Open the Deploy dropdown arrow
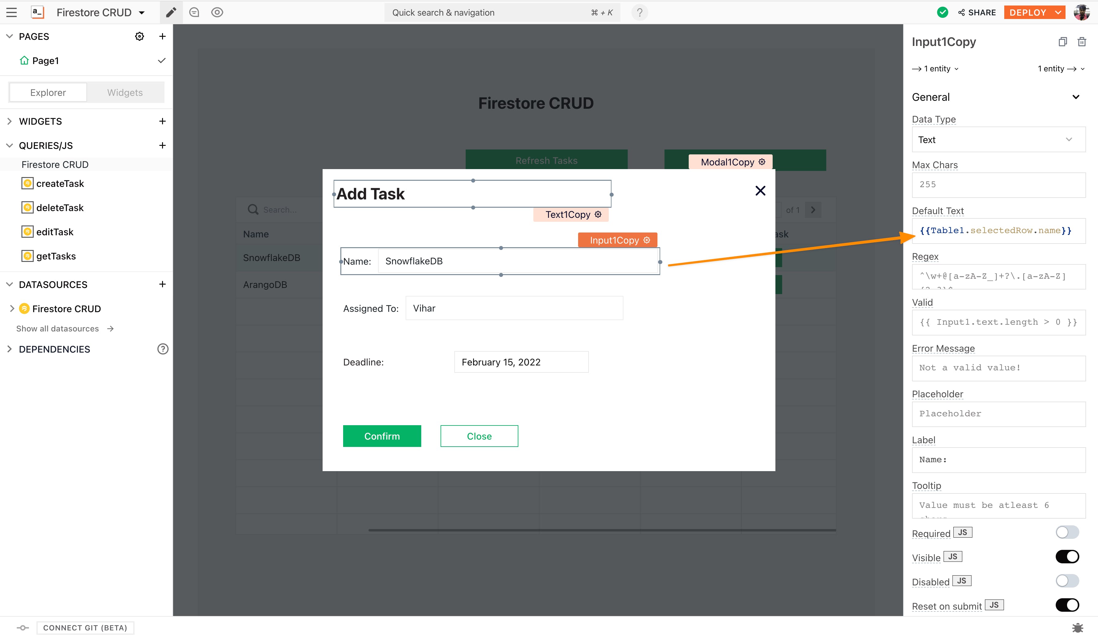This screenshot has height=639, width=1098. coord(1058,12)
